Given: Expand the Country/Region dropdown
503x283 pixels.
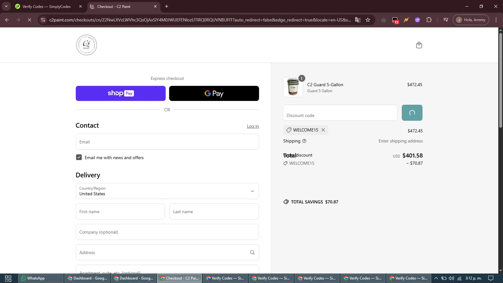Looking at the screenshot, I should pos(167,191).
